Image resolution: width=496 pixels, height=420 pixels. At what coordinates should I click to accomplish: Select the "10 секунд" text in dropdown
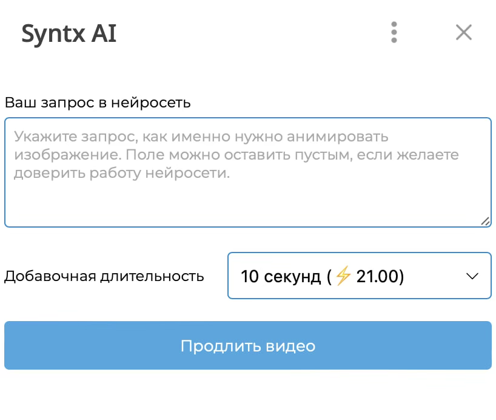[280, 276]
